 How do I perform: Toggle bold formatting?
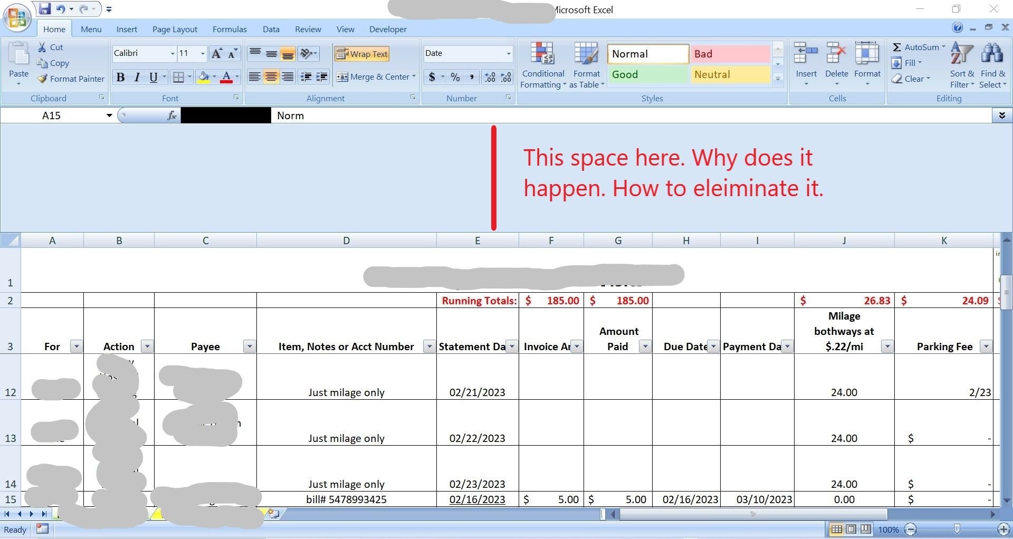point(120,77)
